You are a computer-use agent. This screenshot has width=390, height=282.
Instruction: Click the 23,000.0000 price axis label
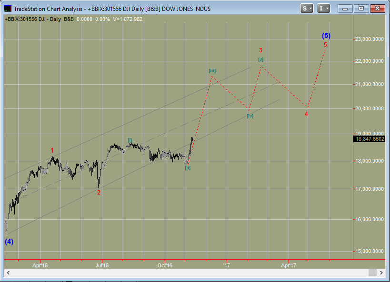coord(370,39)
